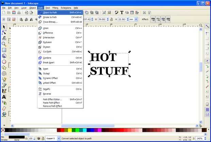Toggle width/height lock ratio icon
The image size is (211, 142).
click(111, 19)
